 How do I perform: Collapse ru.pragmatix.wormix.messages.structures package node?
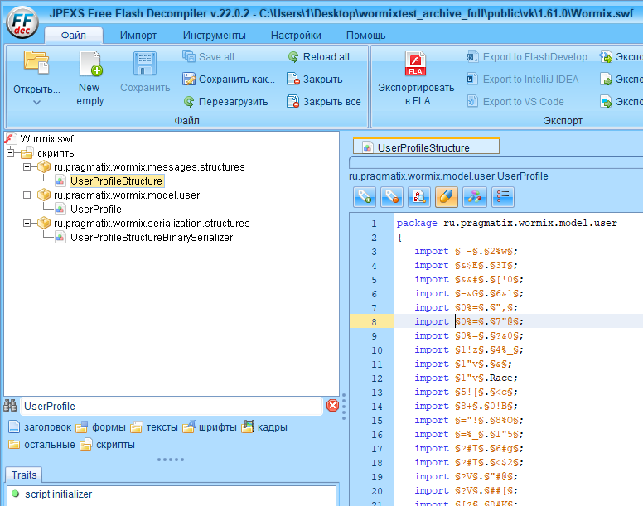27,166
